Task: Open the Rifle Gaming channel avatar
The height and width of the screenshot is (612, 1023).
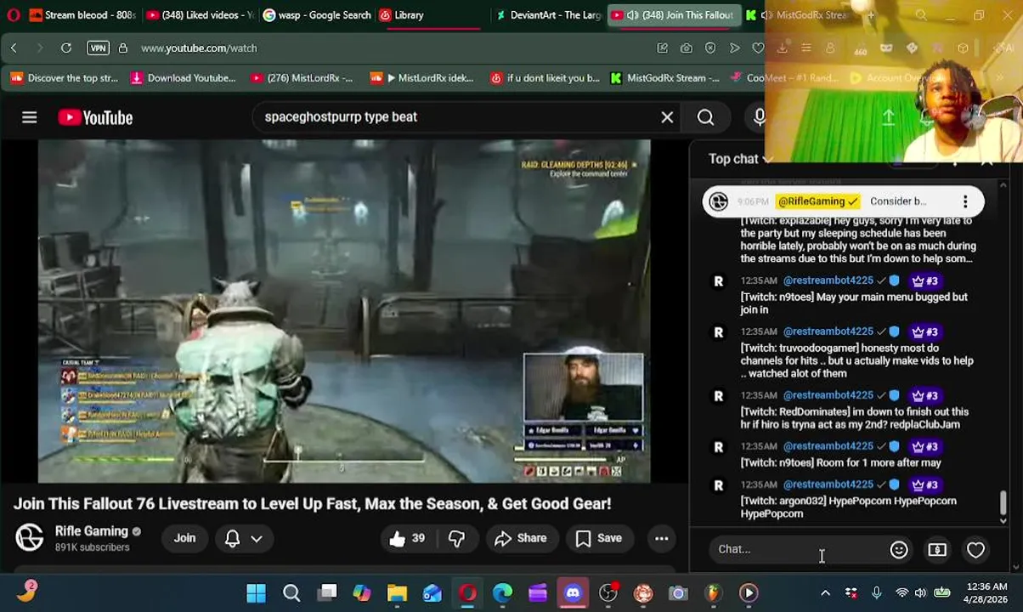Action: [x=30, y=538]
